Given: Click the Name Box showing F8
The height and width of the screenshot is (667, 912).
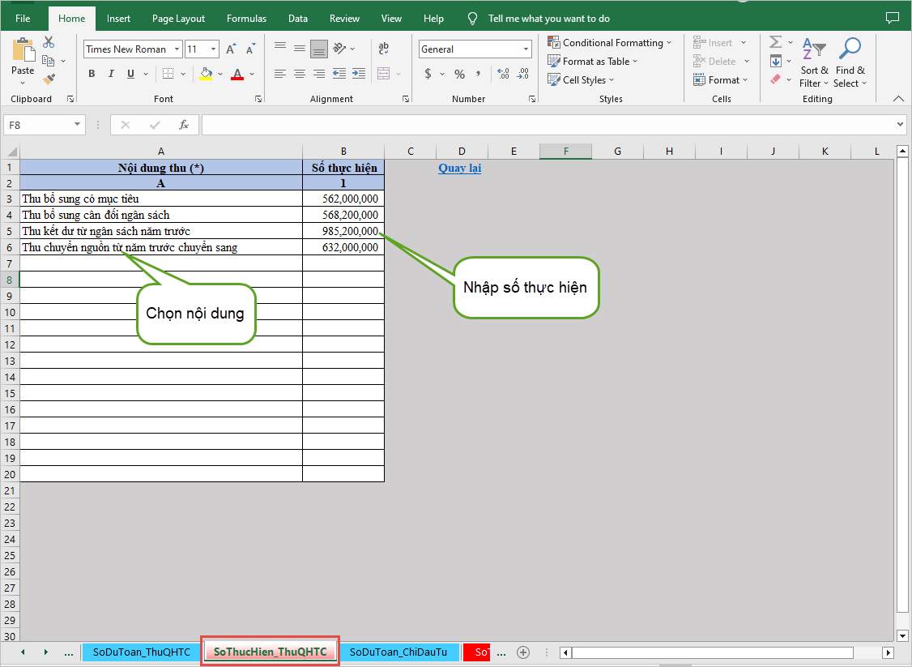Looking at the screenshot, I should pos(37,125).
